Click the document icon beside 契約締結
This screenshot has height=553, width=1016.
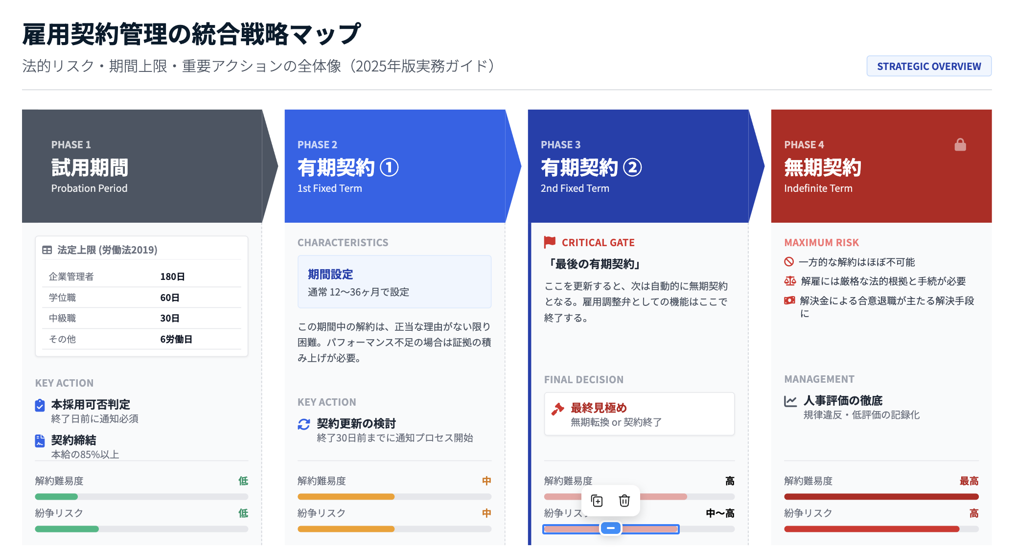point(40,441)
